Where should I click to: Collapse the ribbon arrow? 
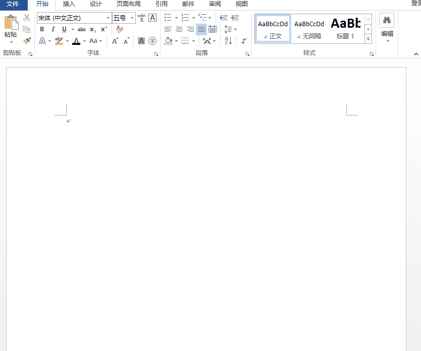(x=416, y=54)
